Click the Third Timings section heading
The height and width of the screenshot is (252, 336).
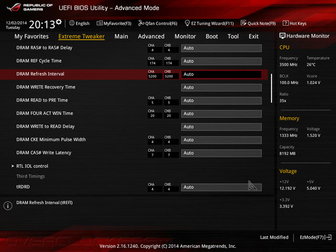coord(30,176)
